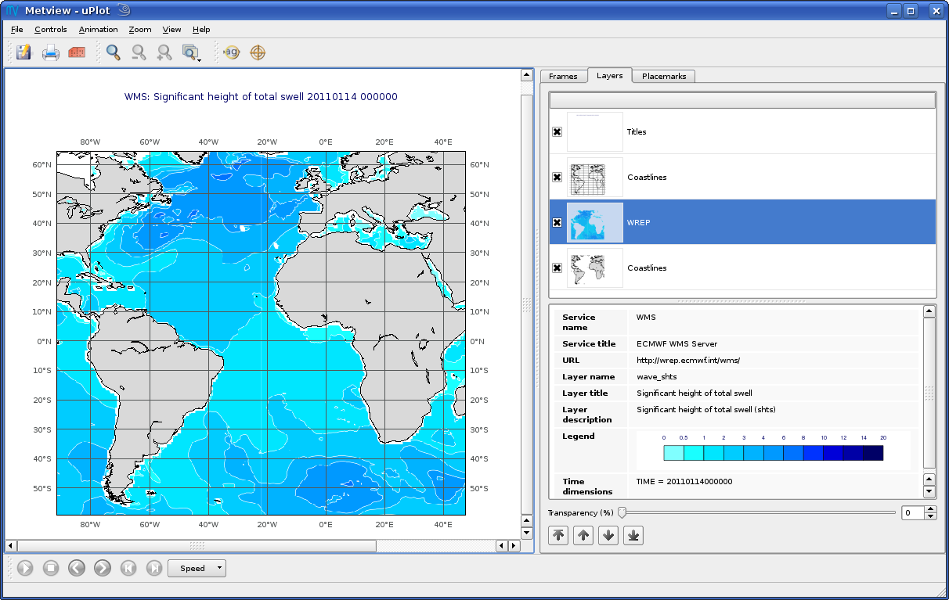949x600 pixels.
Task: Click the transparency percentage value field
Action: 913,513
